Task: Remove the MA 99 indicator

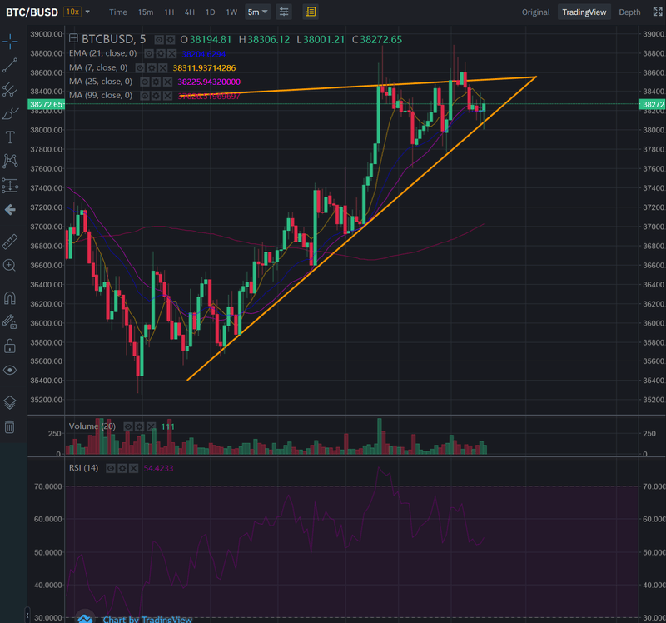Action: [168, 96]
